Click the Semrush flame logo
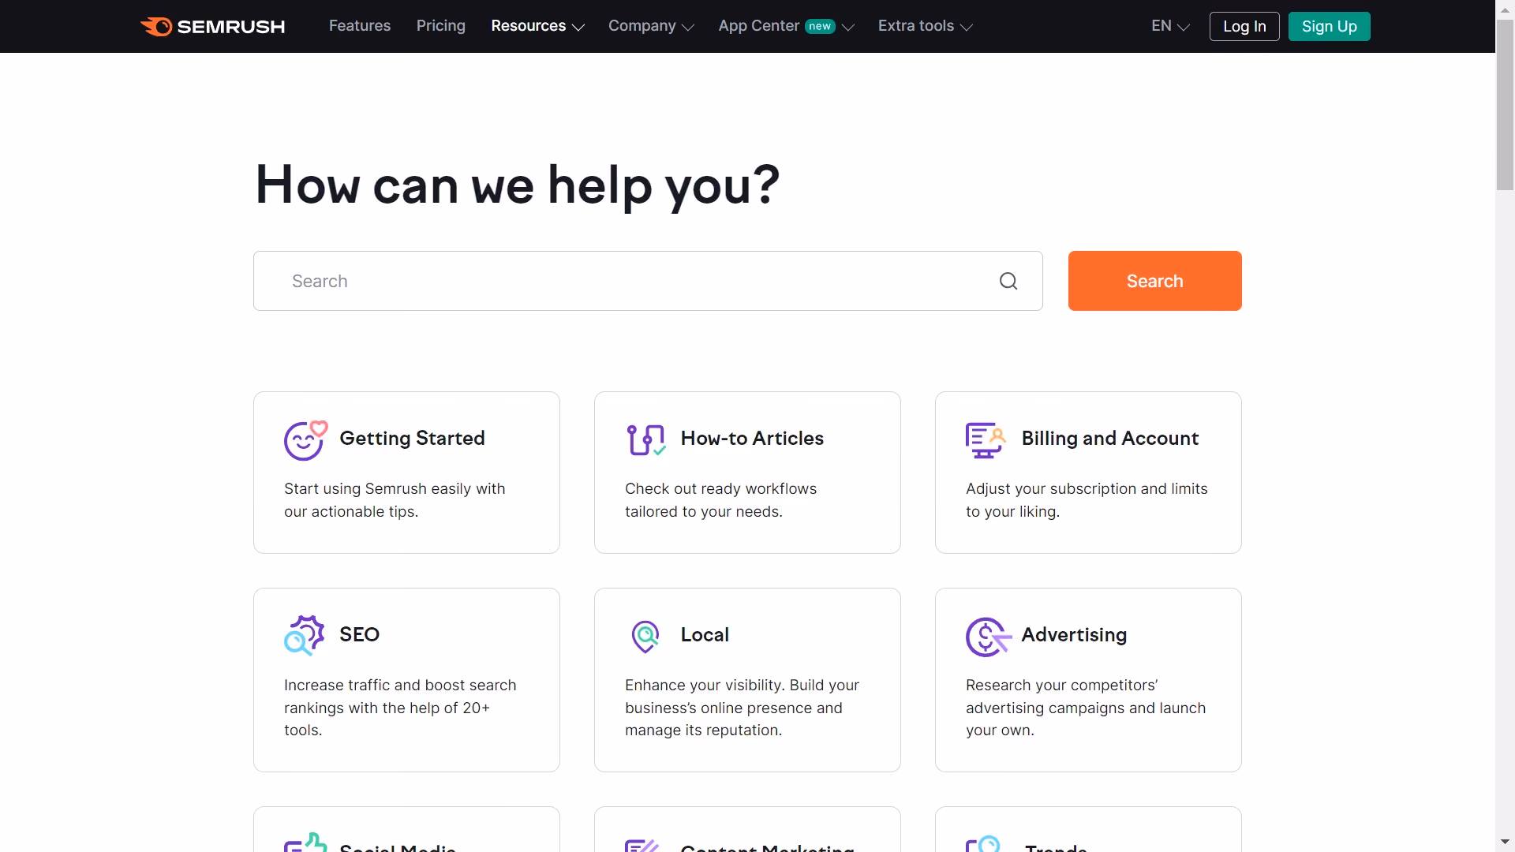Image resolution: width=1515 pixels, height=852 pixels. point(156,26)
